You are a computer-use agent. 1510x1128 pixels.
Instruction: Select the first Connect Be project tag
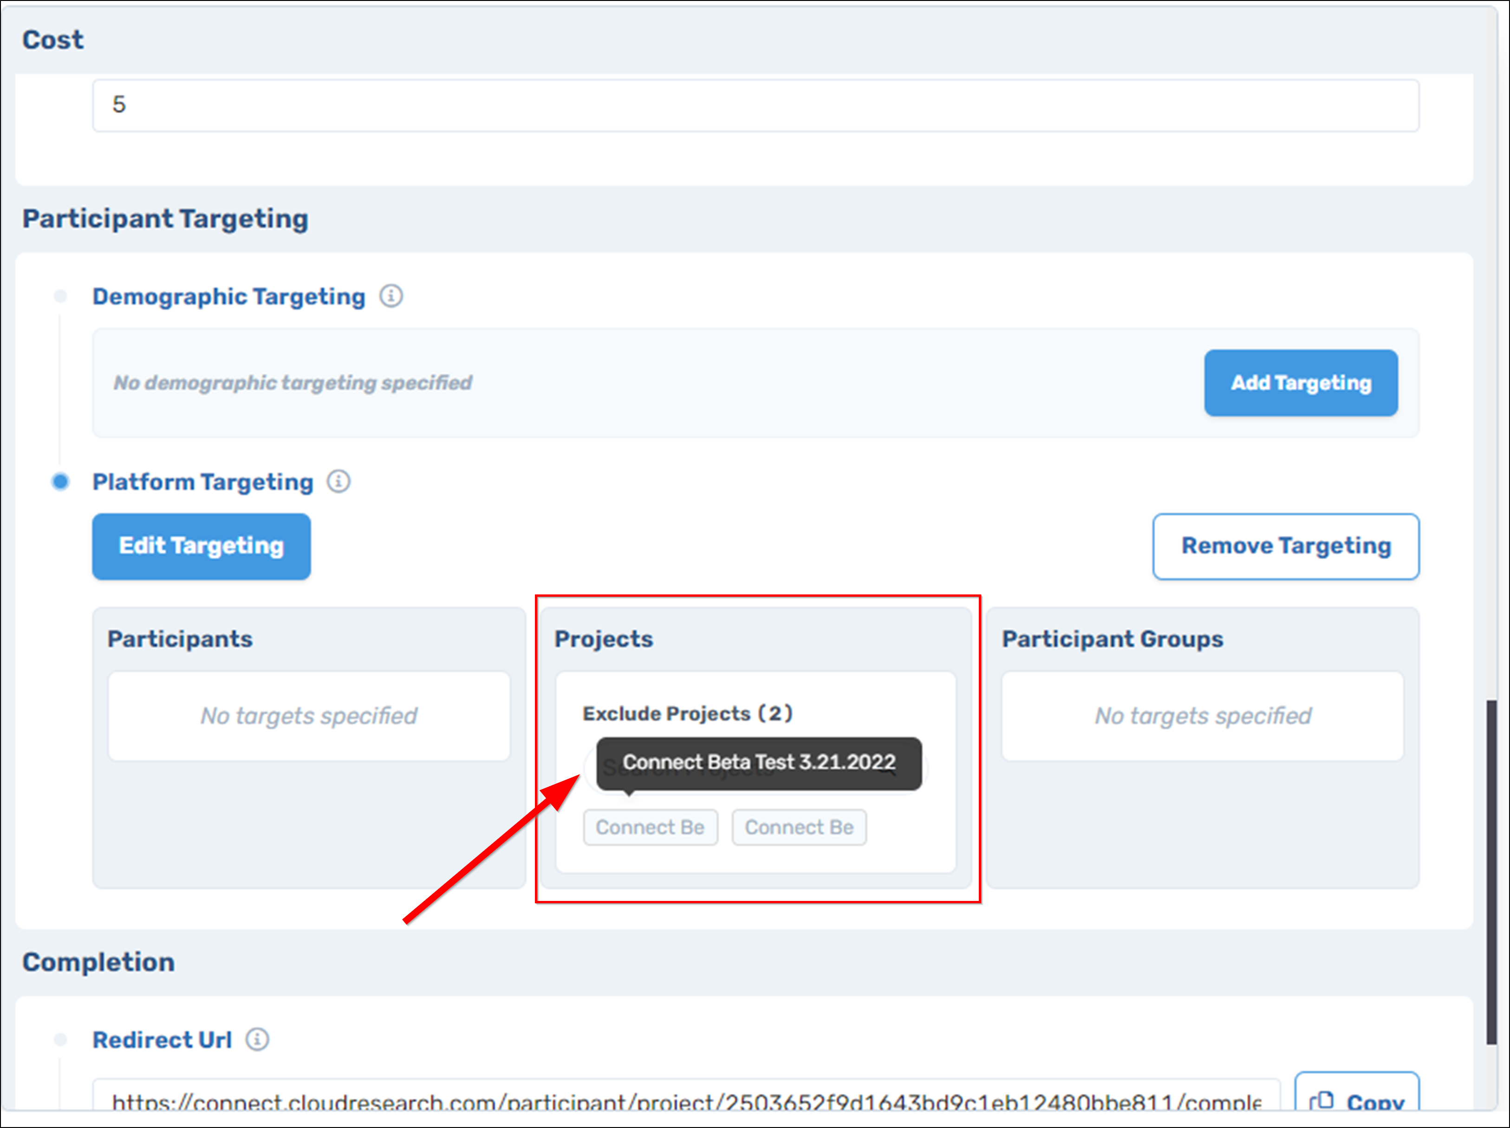click(x=650, y=828)
